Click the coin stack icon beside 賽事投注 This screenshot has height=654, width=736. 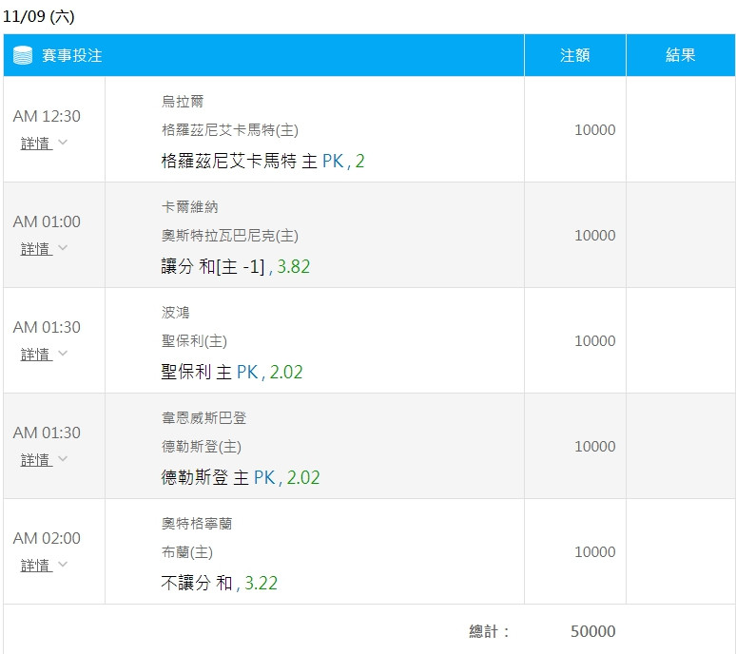23,55
